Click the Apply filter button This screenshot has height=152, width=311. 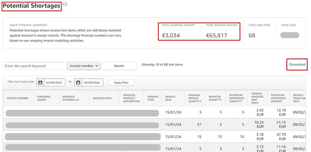121,83
